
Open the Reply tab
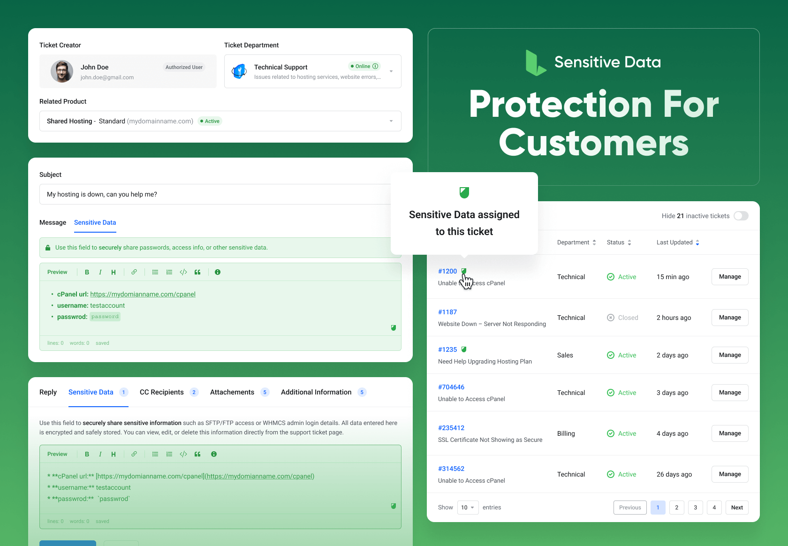[48, 392]
